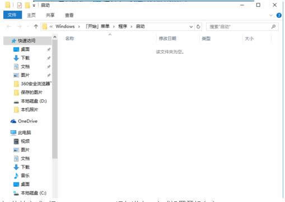Image resolution: width=285 pixels, height=202 pixels.
Task: Expand the ribbon with the chevron
Action: (271, 15)
